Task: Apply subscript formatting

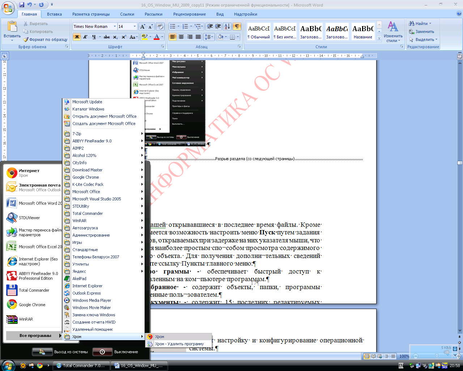Action: coord(115,37)
